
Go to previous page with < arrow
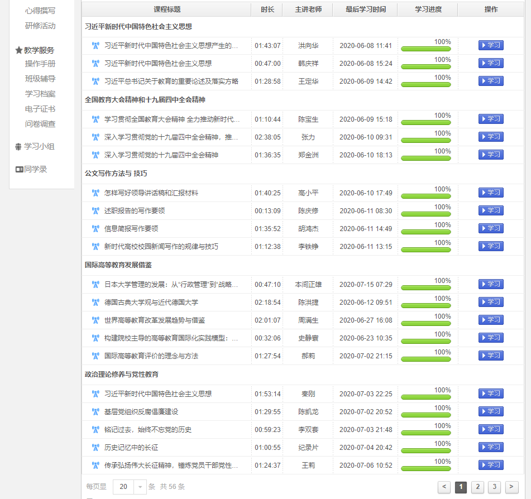tap(444, 487)
